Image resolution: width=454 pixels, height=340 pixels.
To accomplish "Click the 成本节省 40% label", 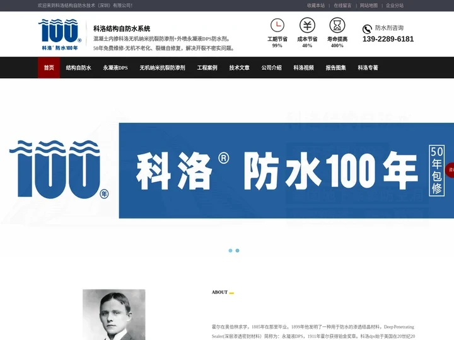I will coord(307,42).
